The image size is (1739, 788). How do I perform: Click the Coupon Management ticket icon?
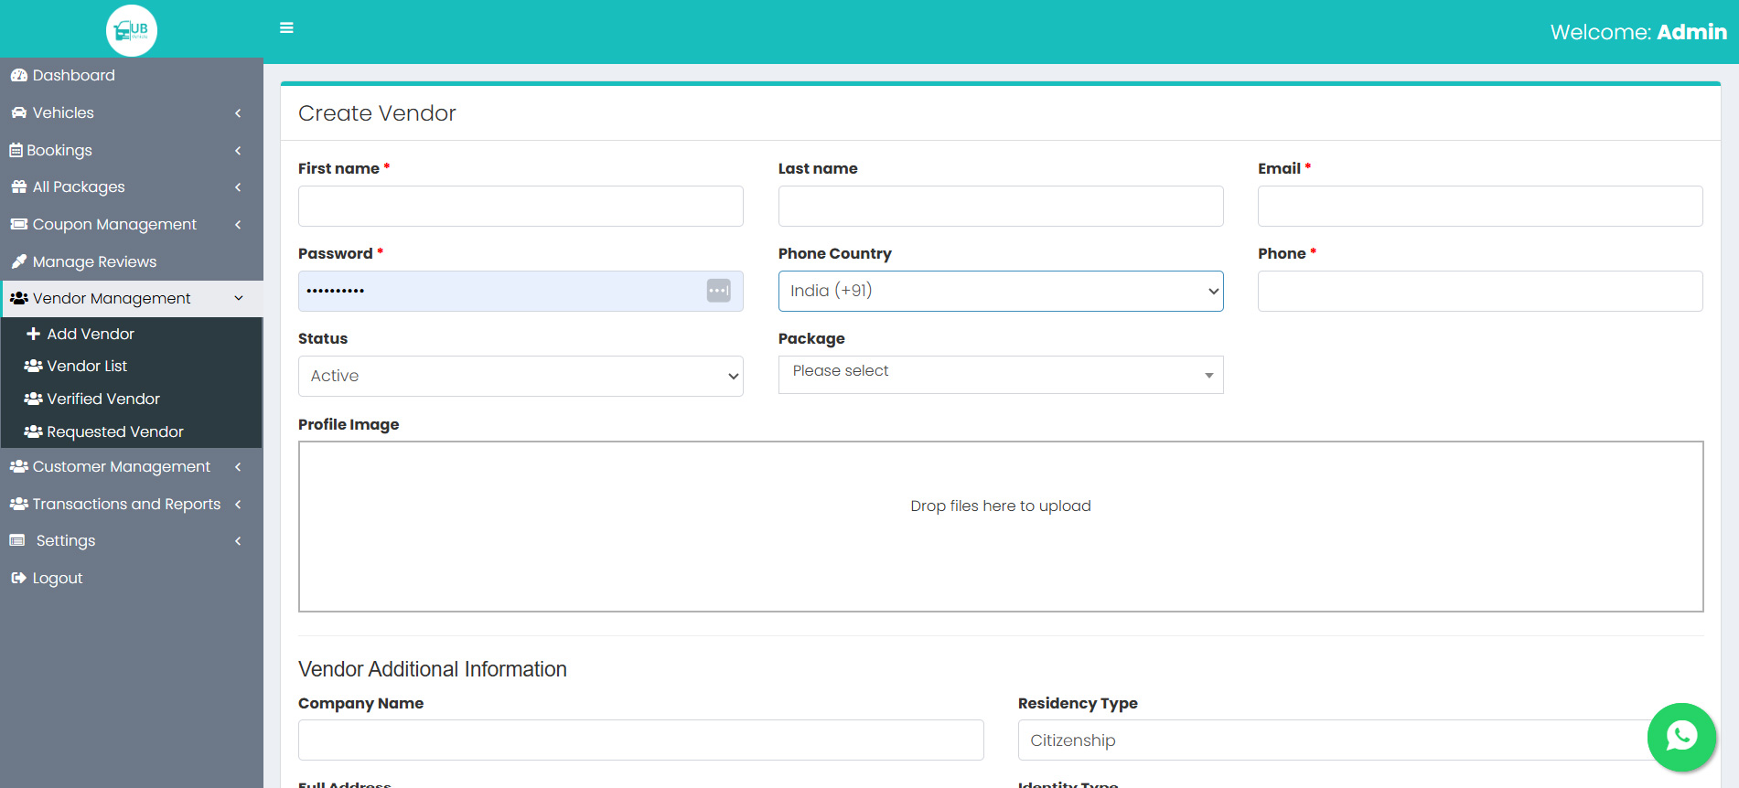19,224
